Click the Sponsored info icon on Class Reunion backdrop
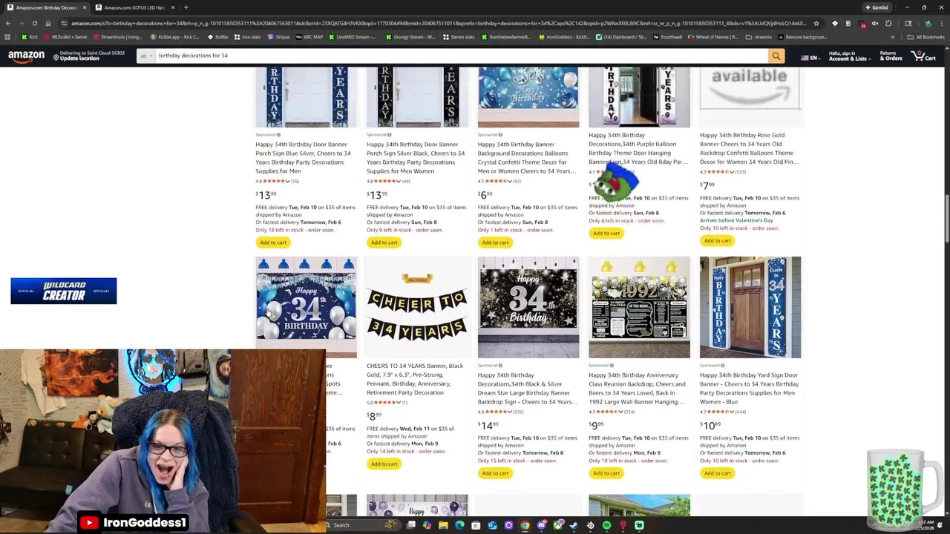 612,366
